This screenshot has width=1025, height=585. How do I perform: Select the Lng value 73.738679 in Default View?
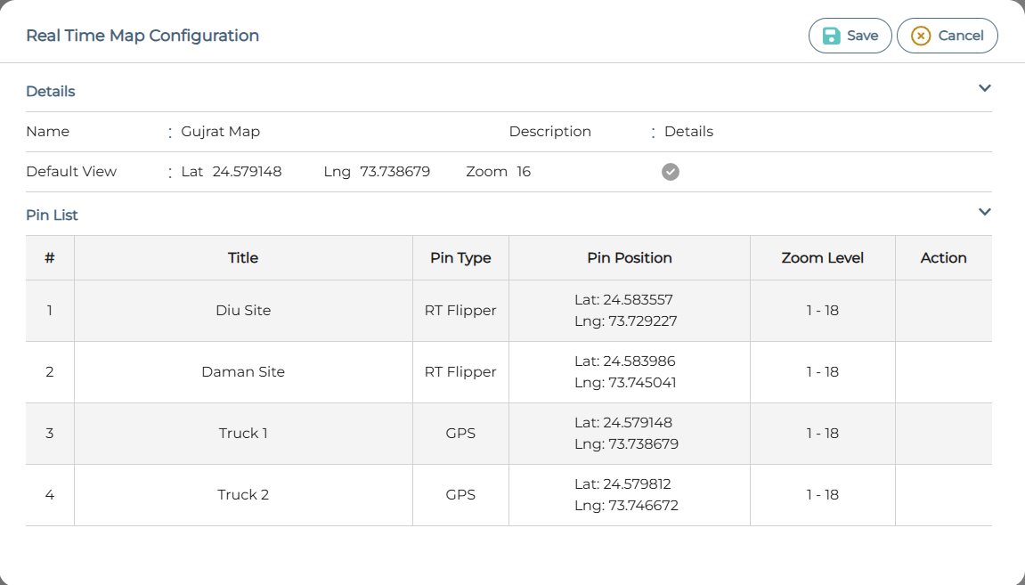pyautogui.click(x=393, y=171)
